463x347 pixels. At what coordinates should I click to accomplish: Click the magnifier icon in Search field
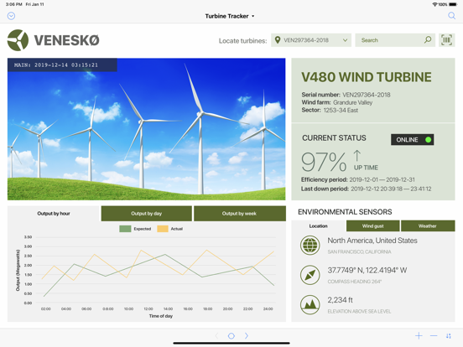point(428,40)
